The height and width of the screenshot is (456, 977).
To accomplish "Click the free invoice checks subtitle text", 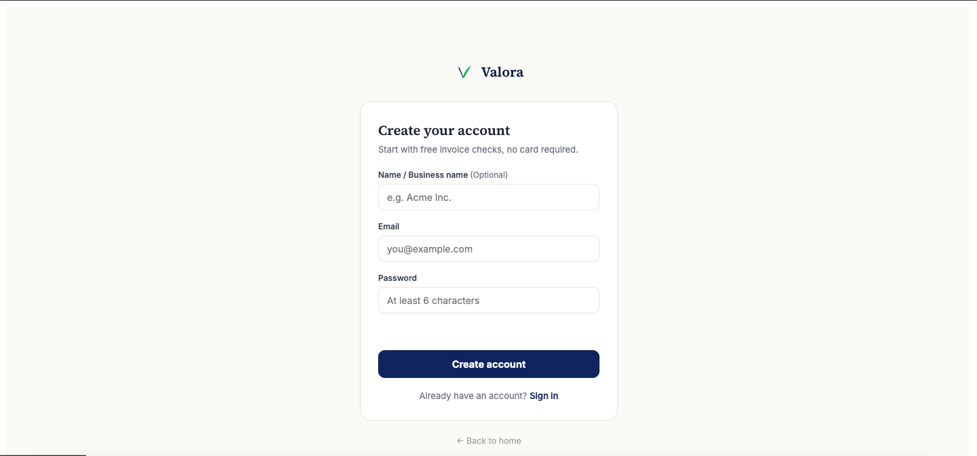I will [x=478, y=150].
